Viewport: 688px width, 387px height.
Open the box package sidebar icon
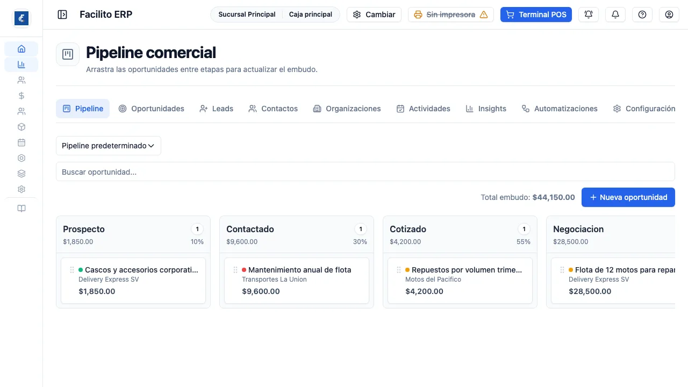coord(21,127)
